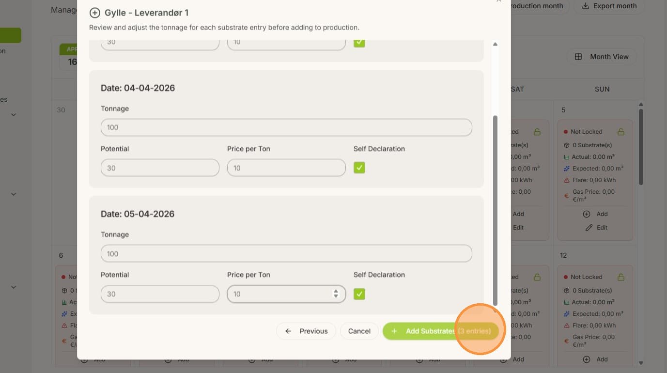
Task: Click the bar chart icon by Actual on day 12
Action: (566, 302)
